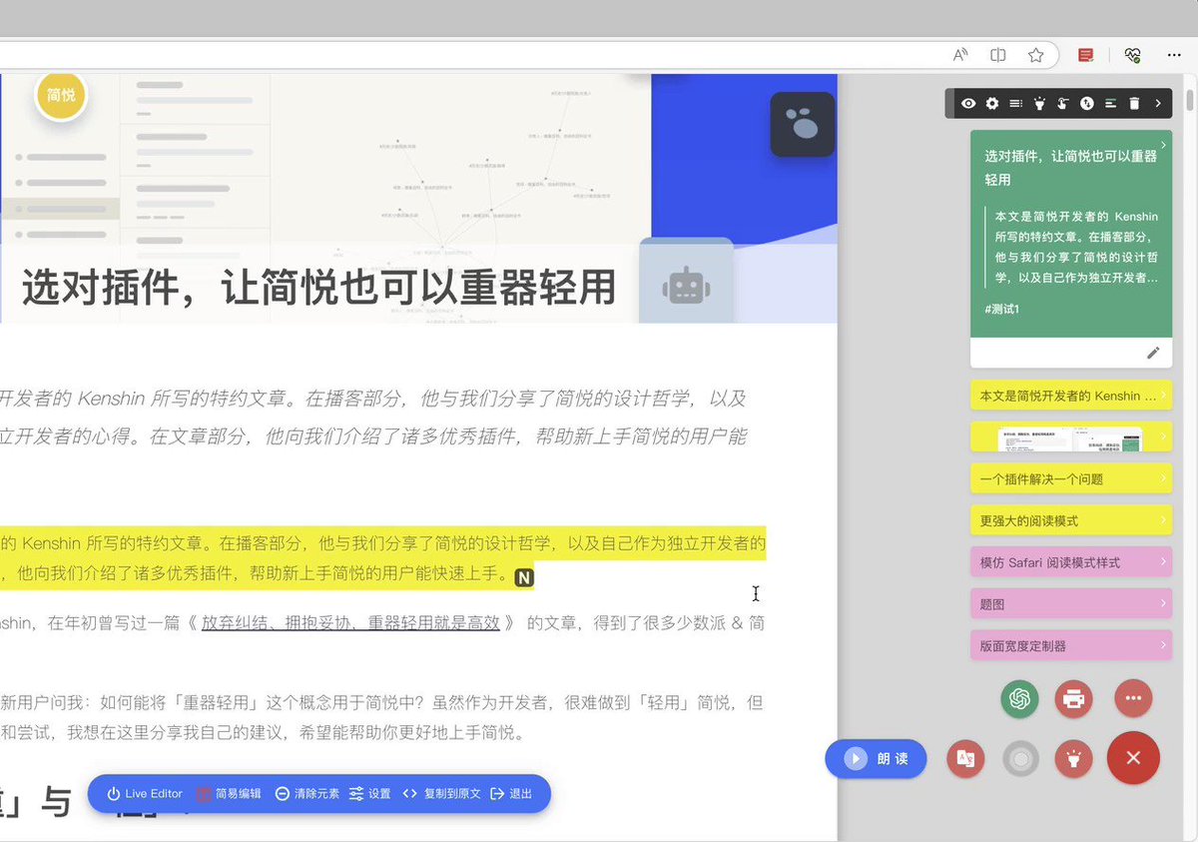
Task: Open the image thumbnail annotation
Action: click(1071, 437)
